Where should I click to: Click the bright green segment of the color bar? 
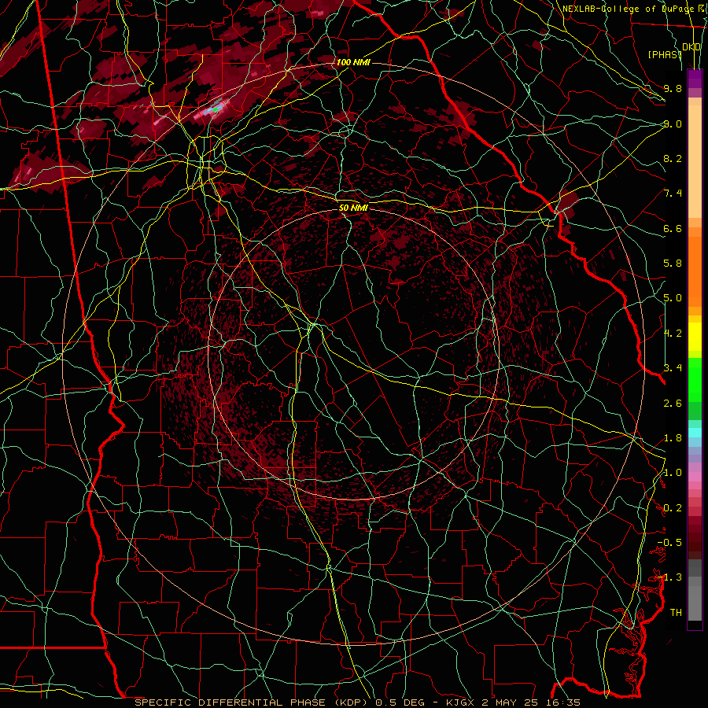695,379
